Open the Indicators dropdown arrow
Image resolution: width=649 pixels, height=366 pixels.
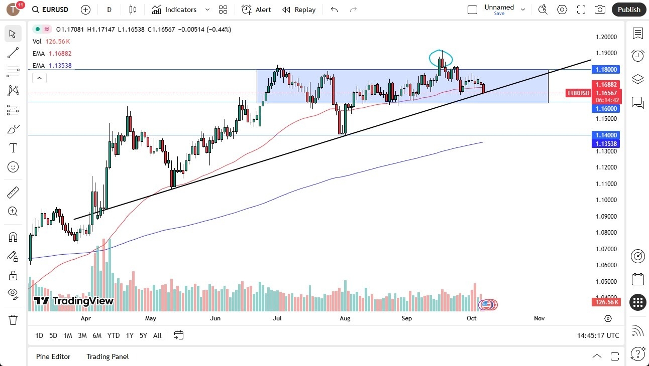click(x=206, y=10)
